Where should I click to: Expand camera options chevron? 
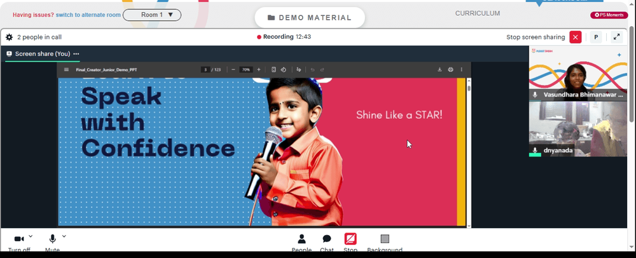tap(31, 236)
